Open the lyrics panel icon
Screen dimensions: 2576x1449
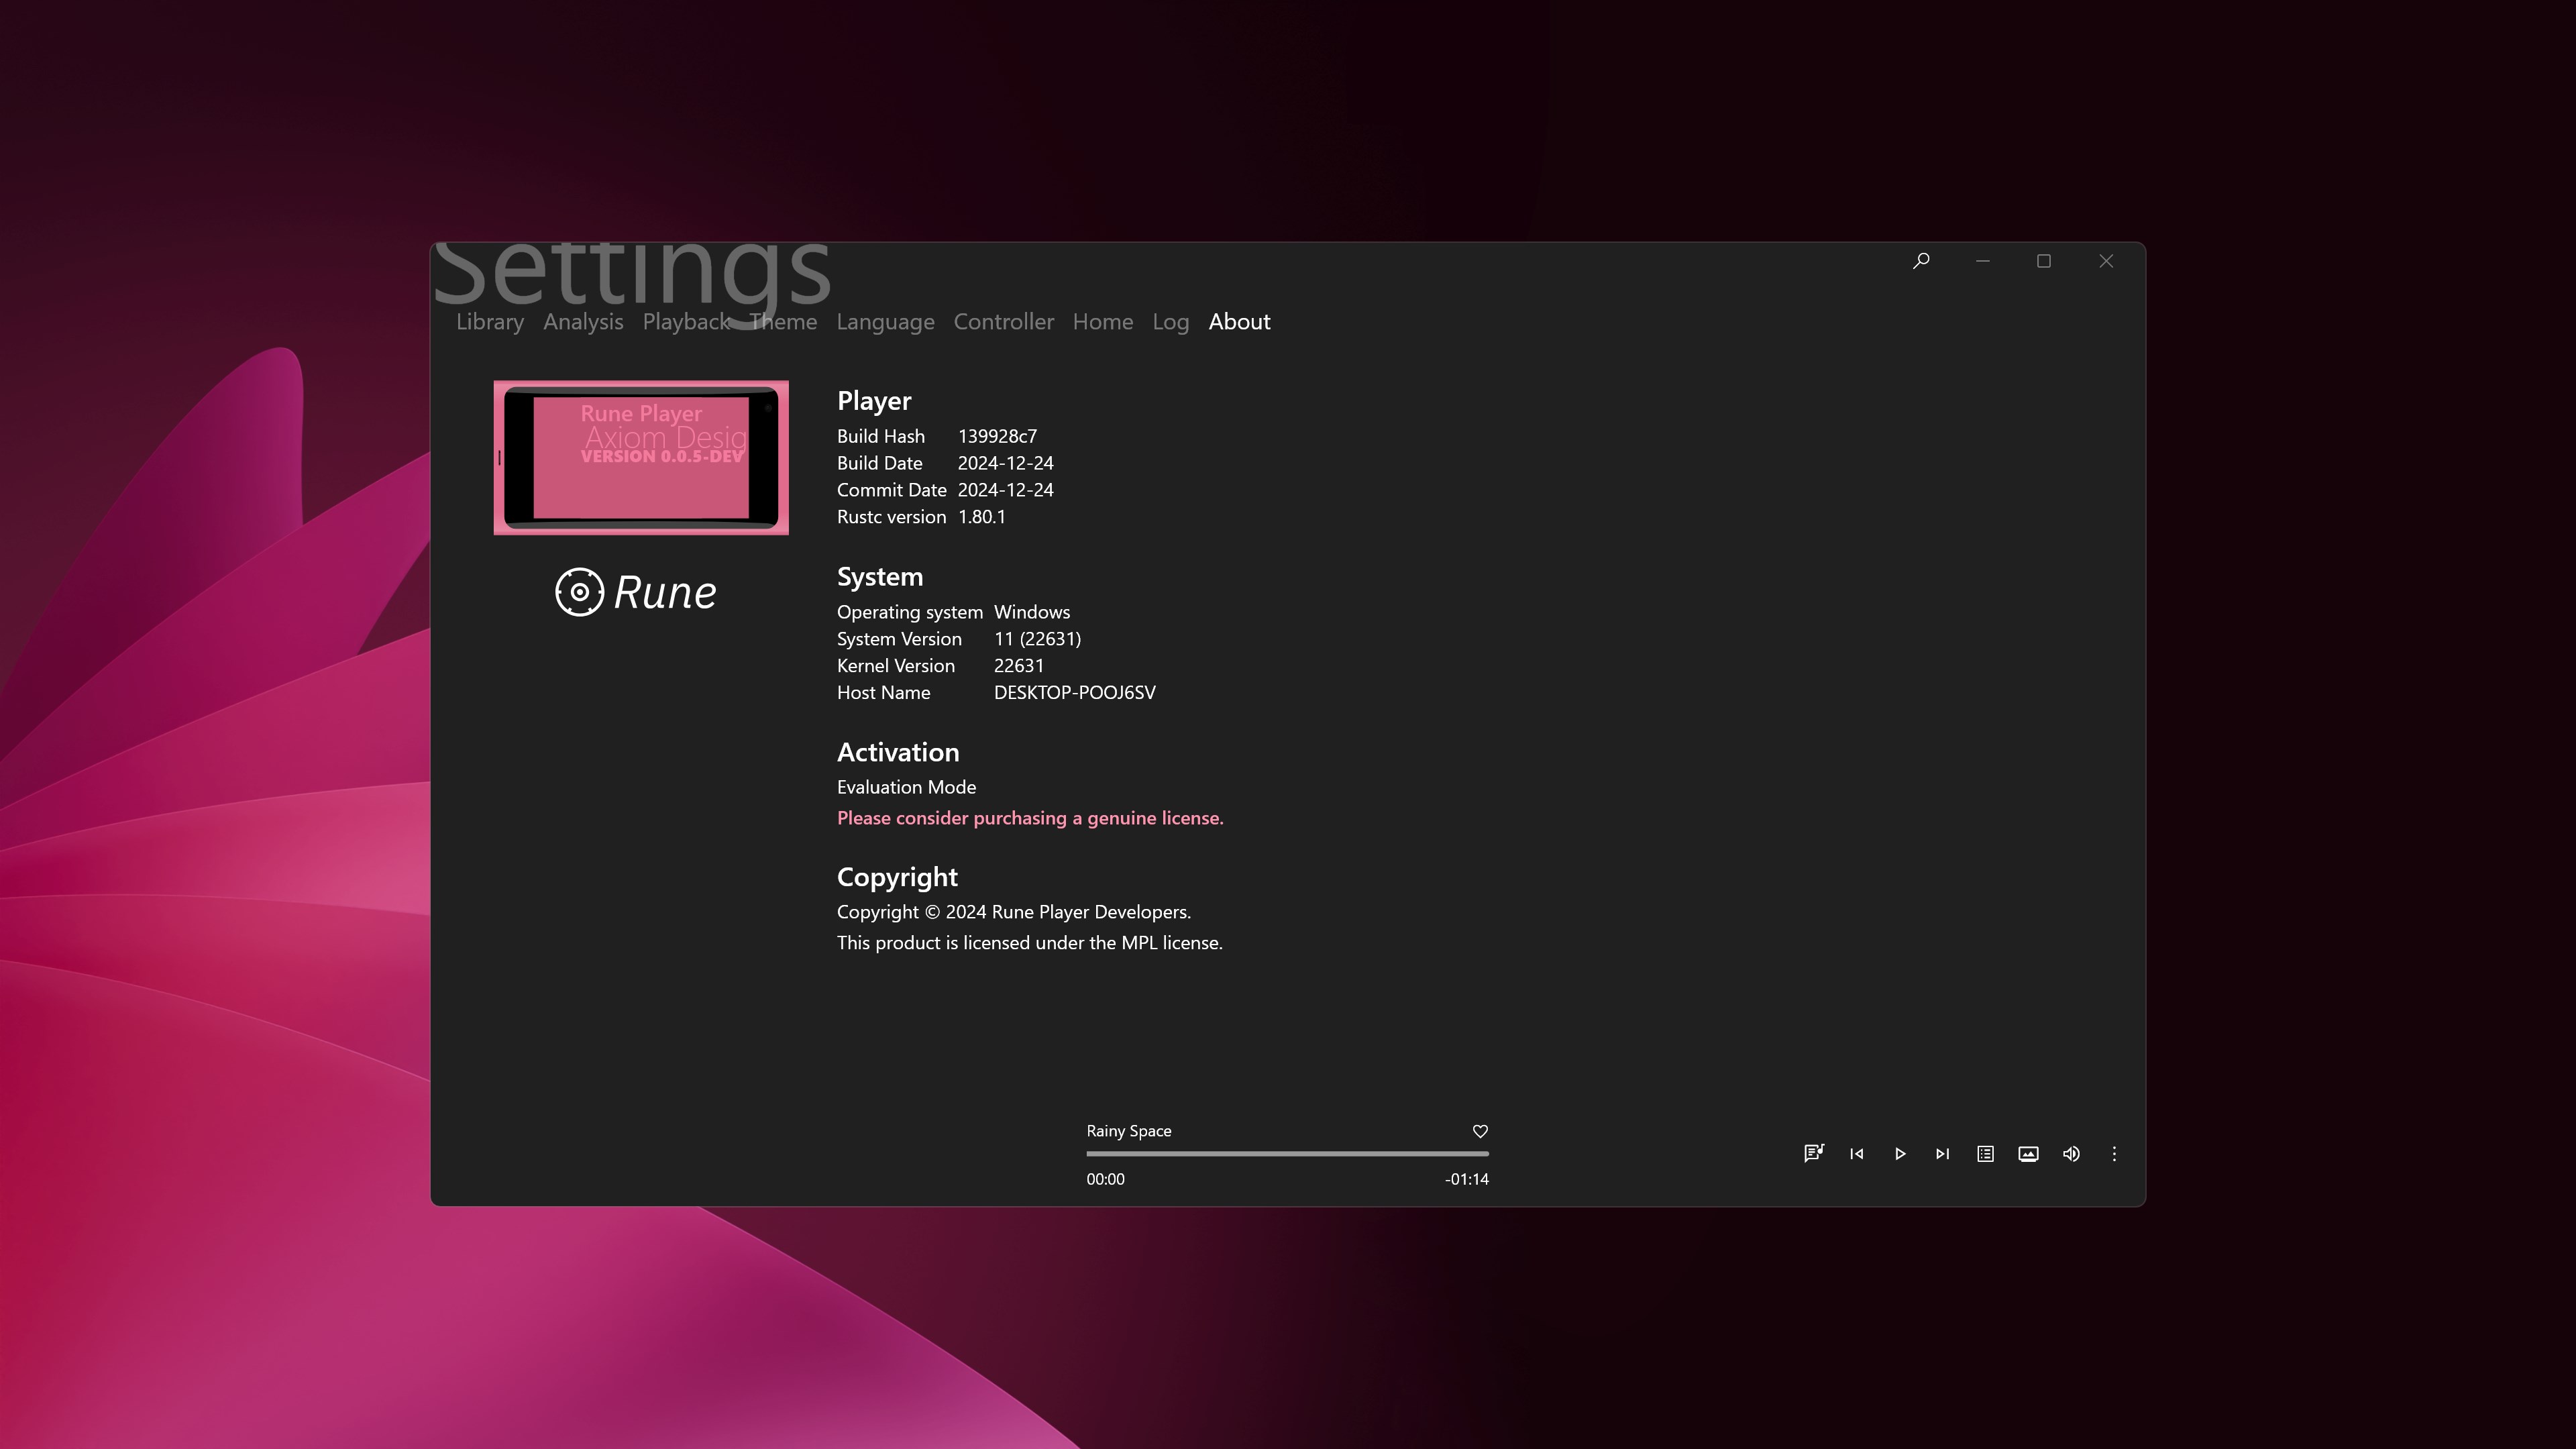click(1813, 1153)
